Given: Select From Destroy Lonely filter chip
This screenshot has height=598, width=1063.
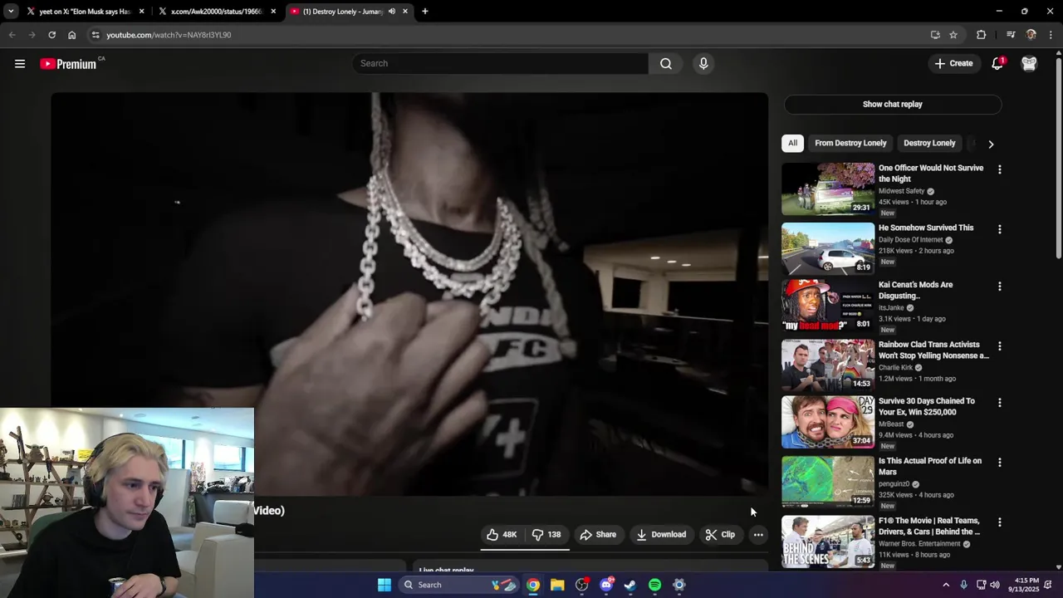Looking at the screenshot, I should pos(850,143).
